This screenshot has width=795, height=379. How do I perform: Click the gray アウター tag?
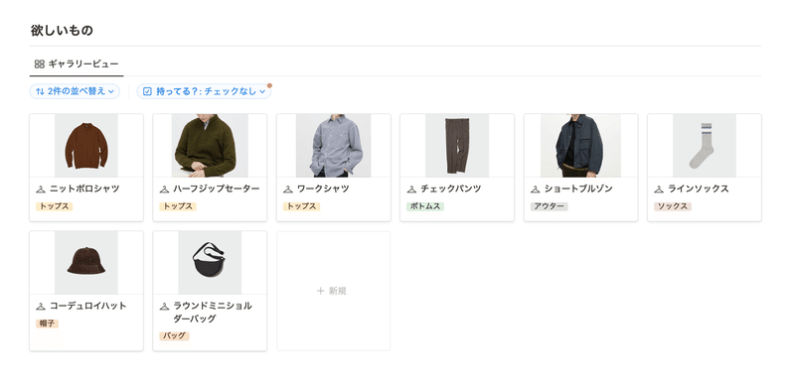[x=550, y=206]
